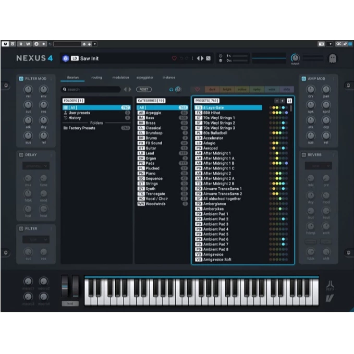This screenshot has width=354, height=354.
Task: Click the presets sort order icon
Action: tap(289, 101)
